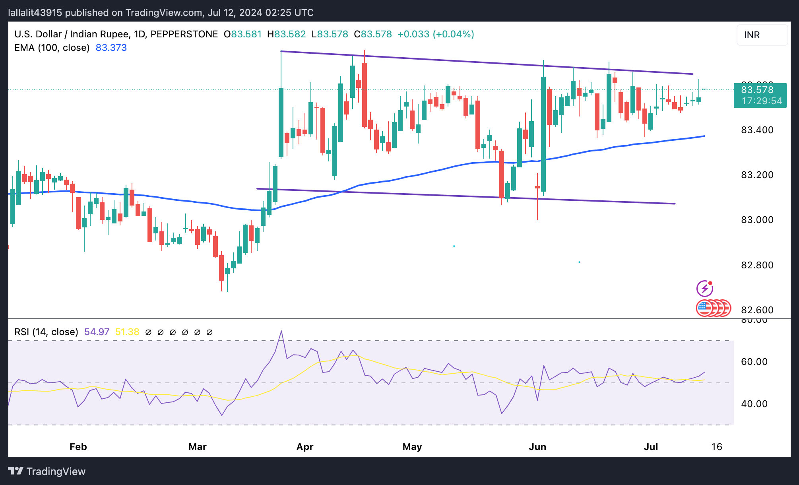Click the yellow RSI average value 51.38

pos(127,332)
